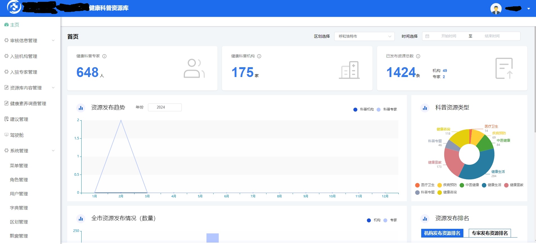
Task: Toggle 健康咨询 legend in pie chart
Action: click(x=447, y=192)
